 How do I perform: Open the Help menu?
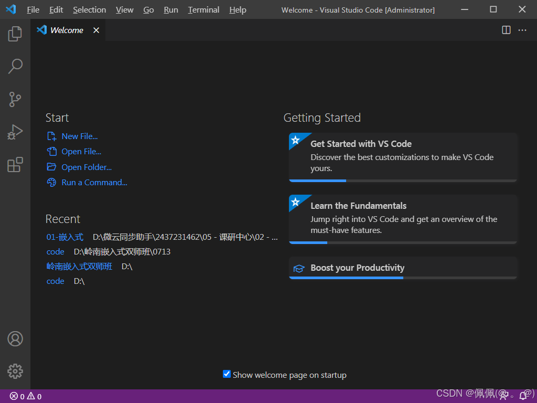pos(238,10)
